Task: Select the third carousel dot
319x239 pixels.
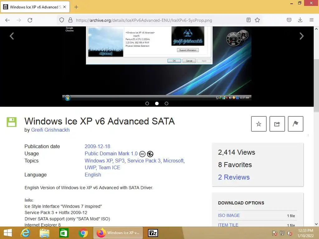Action: coord(166,103)
